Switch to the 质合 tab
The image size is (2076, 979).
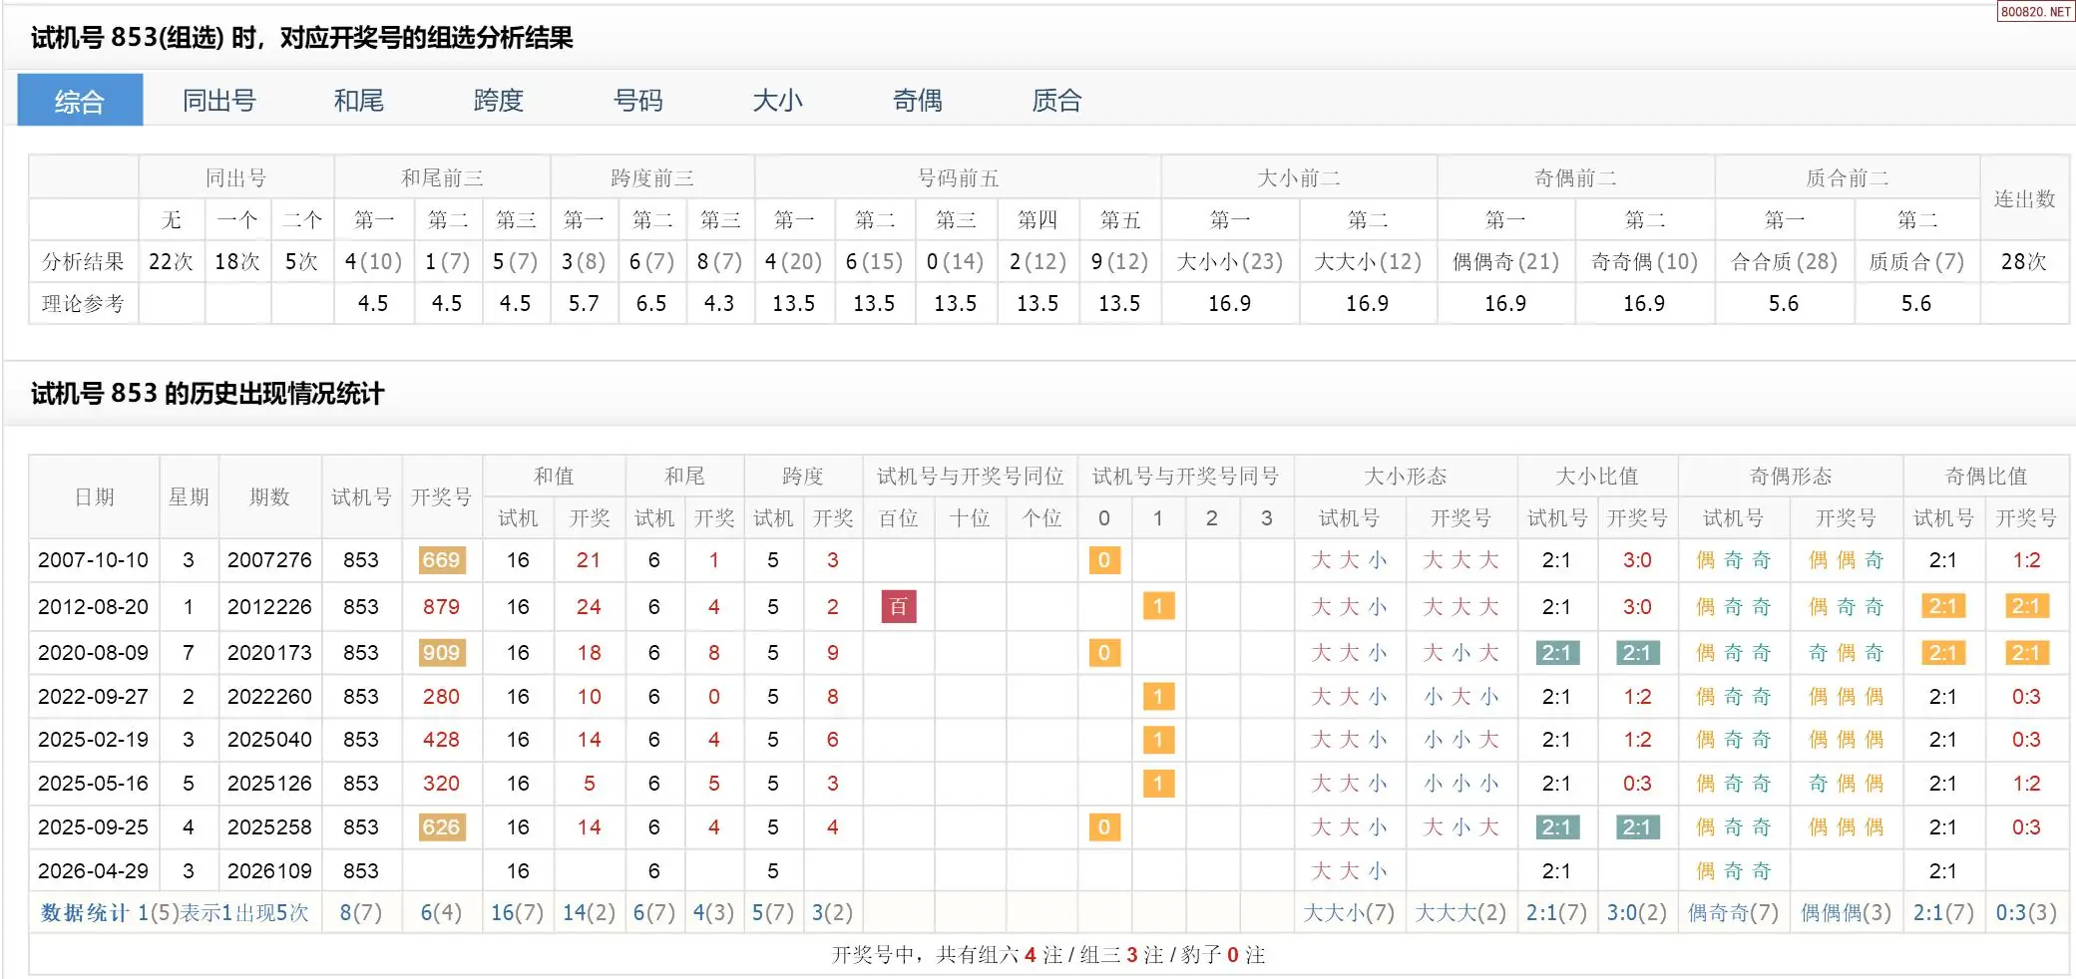pos(1056,101)
